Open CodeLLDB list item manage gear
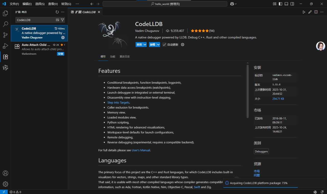Viewport: 327px width, 194px height. (63, 37)
